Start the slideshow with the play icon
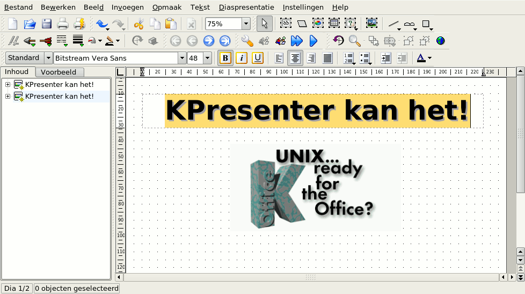This screenshot has width=525, height=294. (313, 41)
